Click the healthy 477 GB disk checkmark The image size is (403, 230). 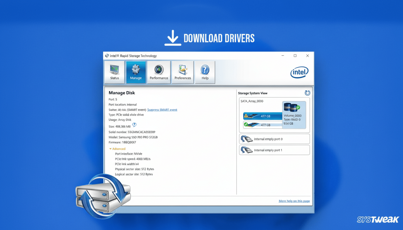point(246,124)
